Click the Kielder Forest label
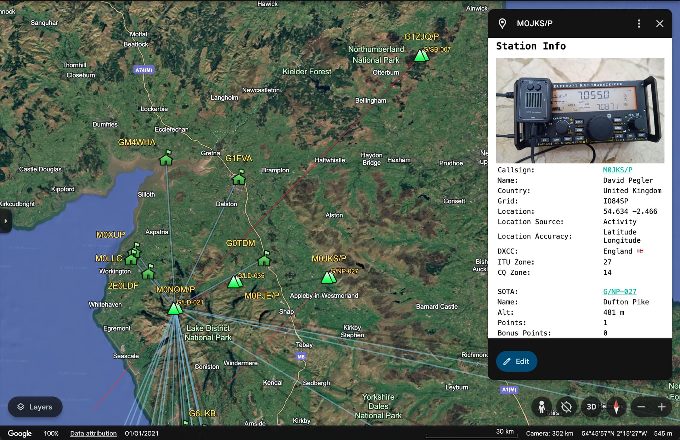 click(x=307, y=72)
